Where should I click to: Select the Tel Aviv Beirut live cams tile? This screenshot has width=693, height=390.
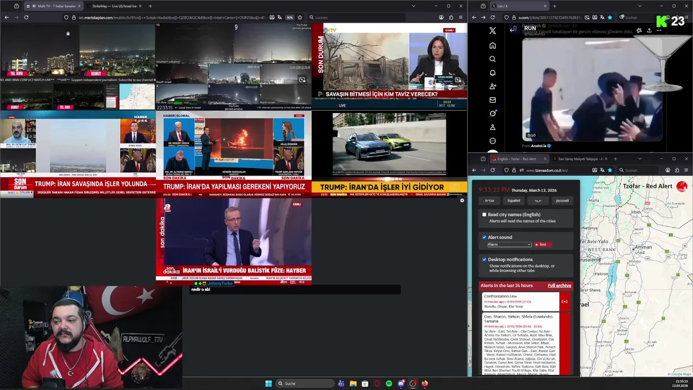pyautogui.click(x=77, y=67)
